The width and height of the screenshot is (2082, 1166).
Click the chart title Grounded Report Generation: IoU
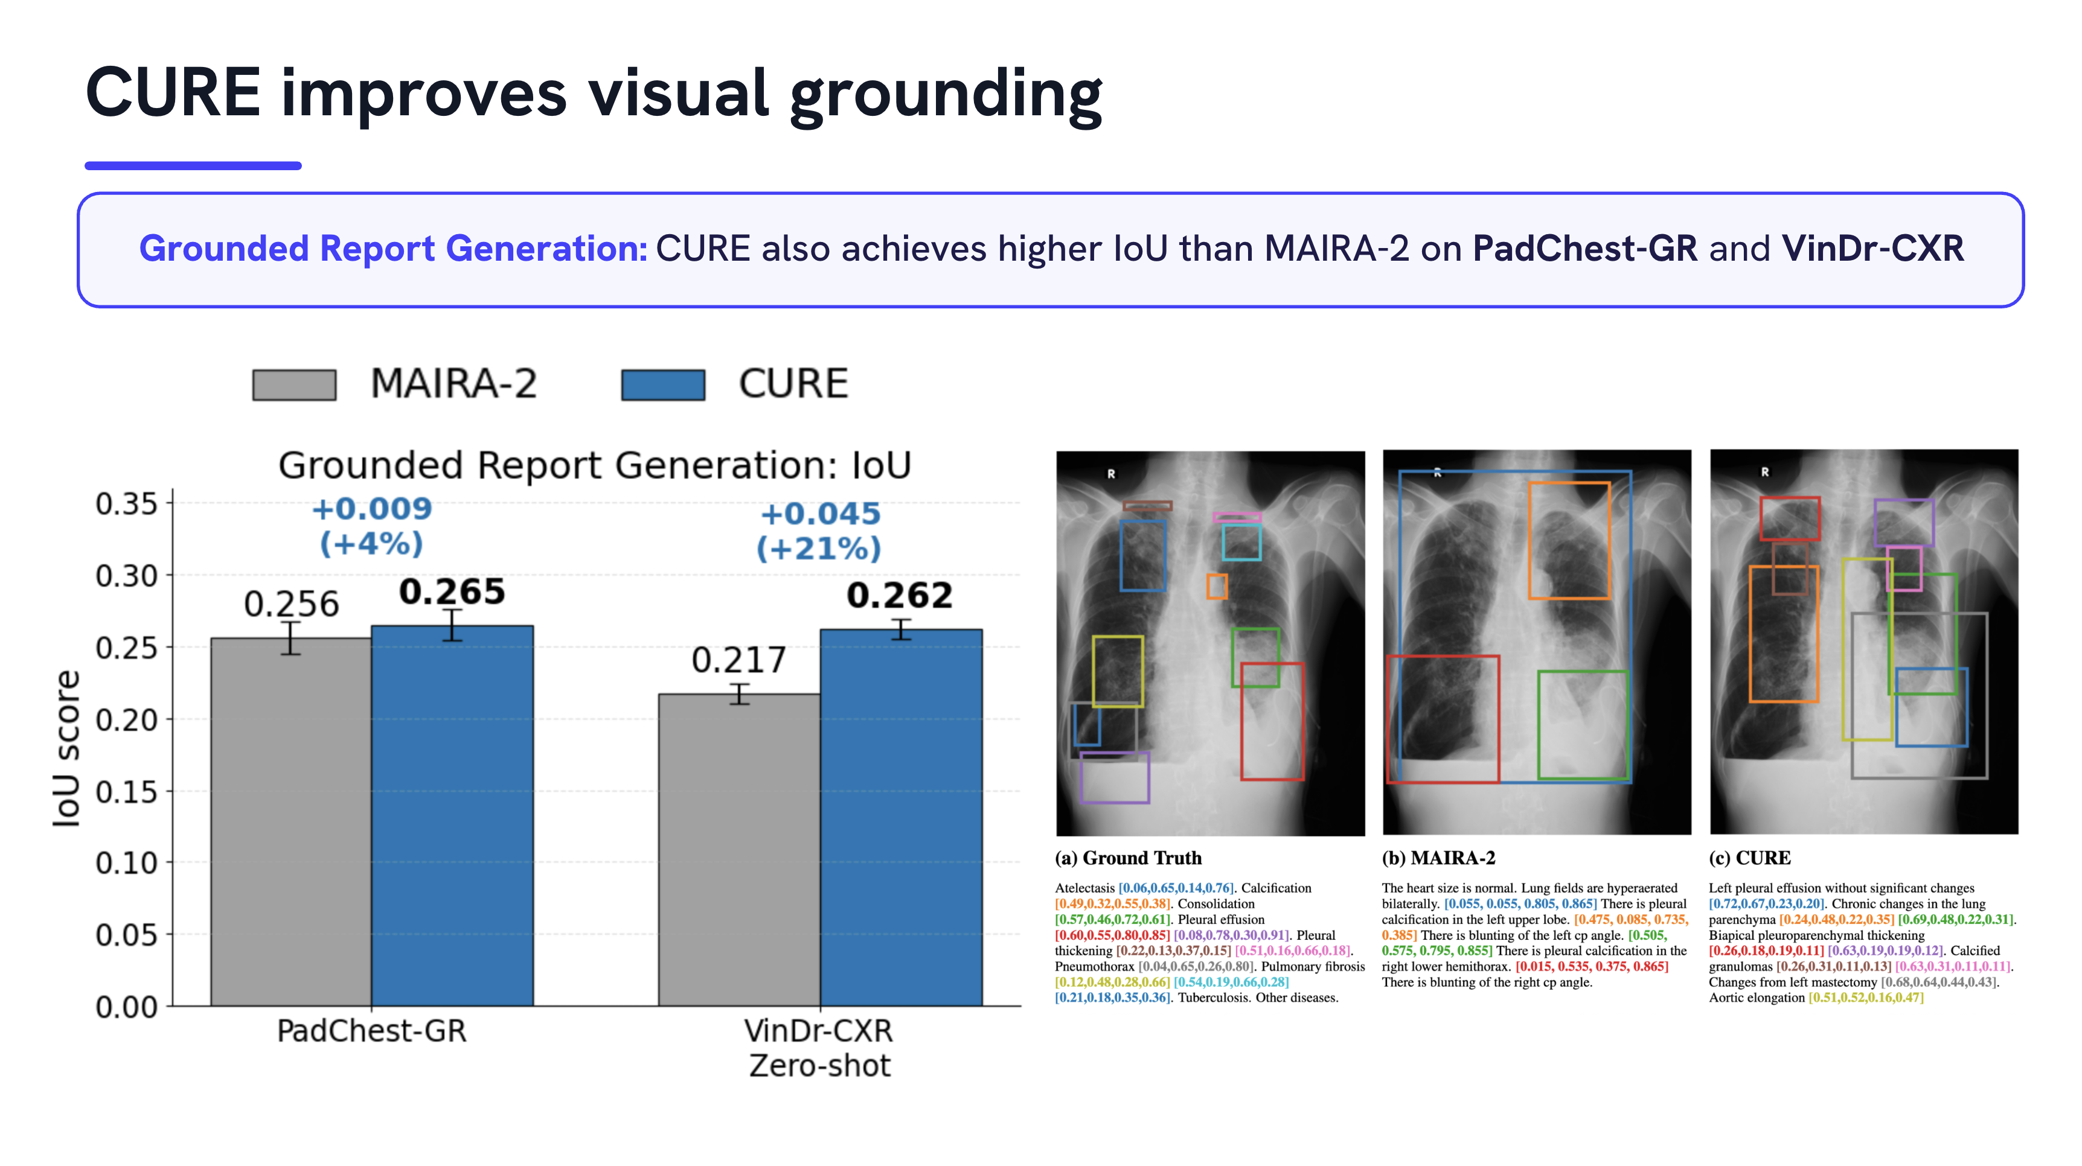(595, 465)
